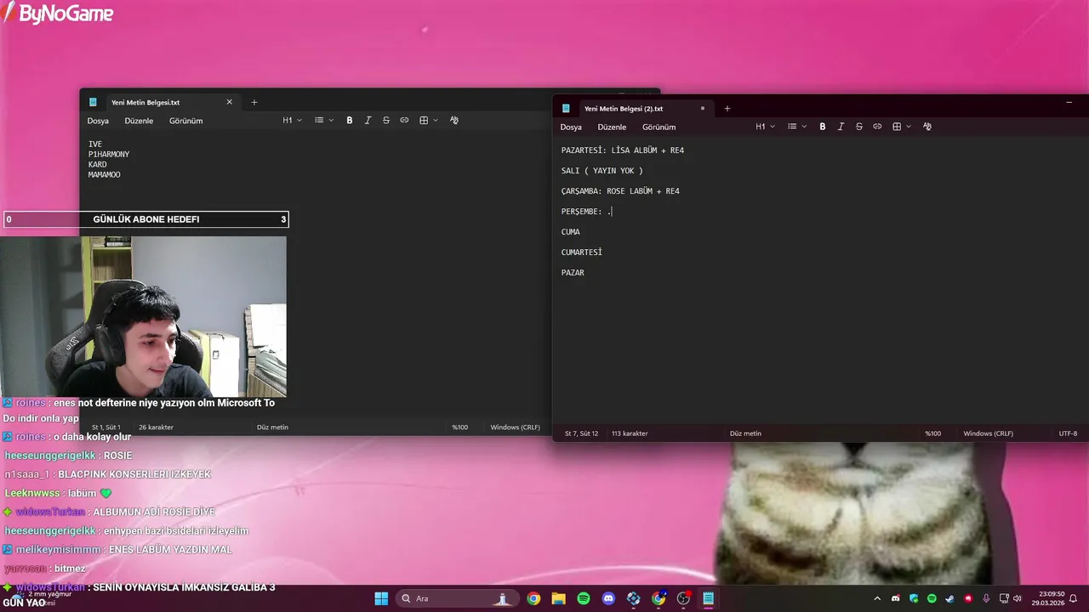Click UTF-8 encoding in the status bar
The width and height of the screenshot is (1089, 612).
click(x=1068, y=433)
